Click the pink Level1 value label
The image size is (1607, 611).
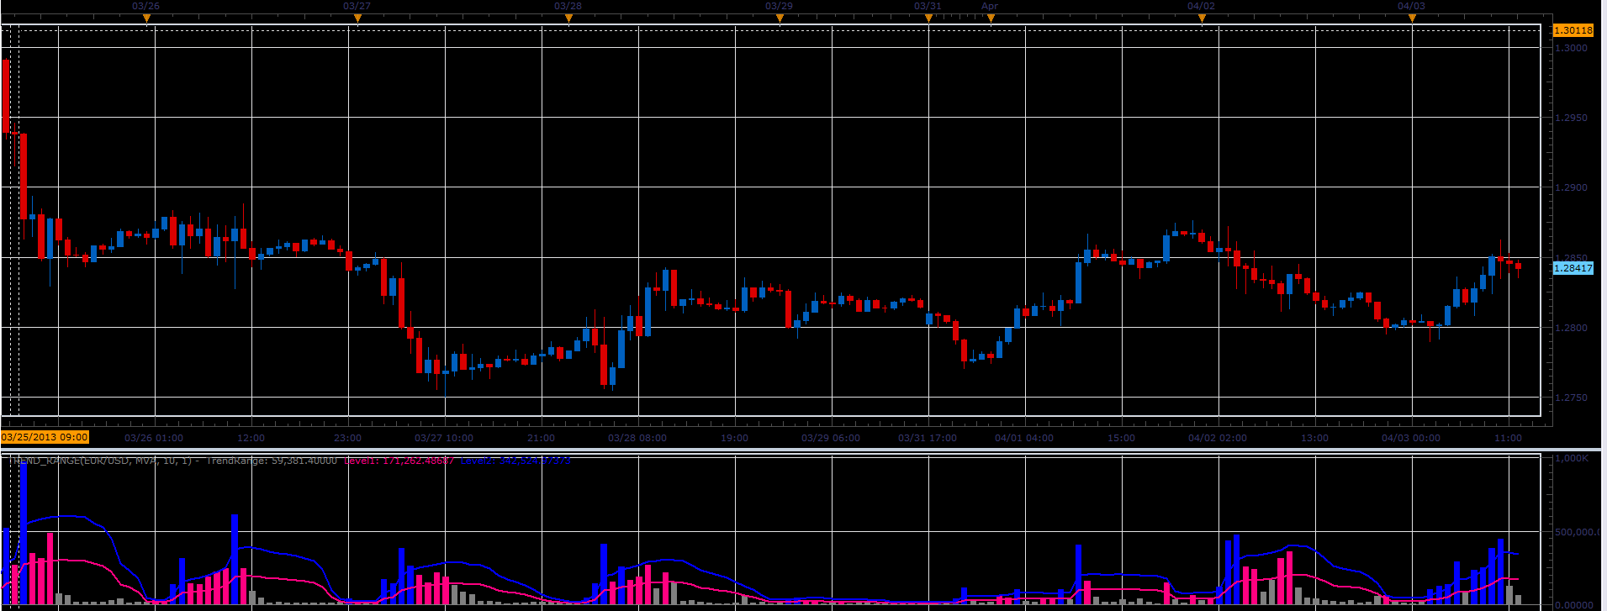tap(399, 460)
